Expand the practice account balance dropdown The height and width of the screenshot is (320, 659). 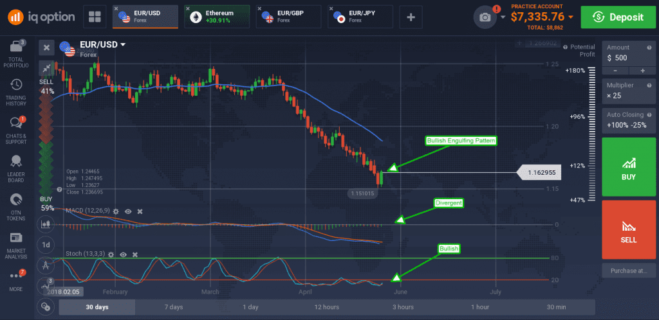click(571, 17)
